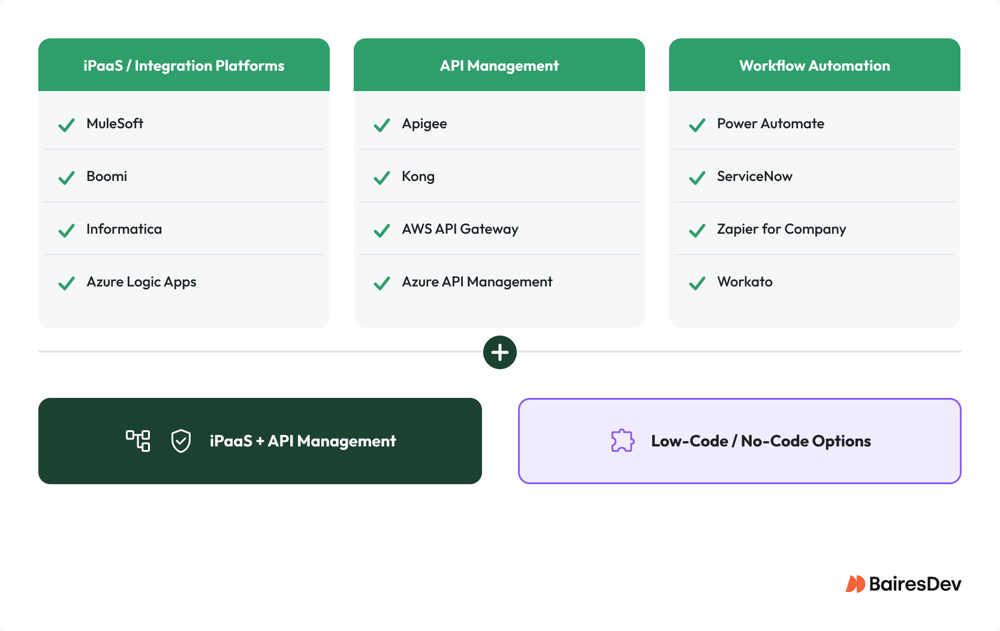
Task: Click the purple puzzle piece icon
Action: pos(623,441)
